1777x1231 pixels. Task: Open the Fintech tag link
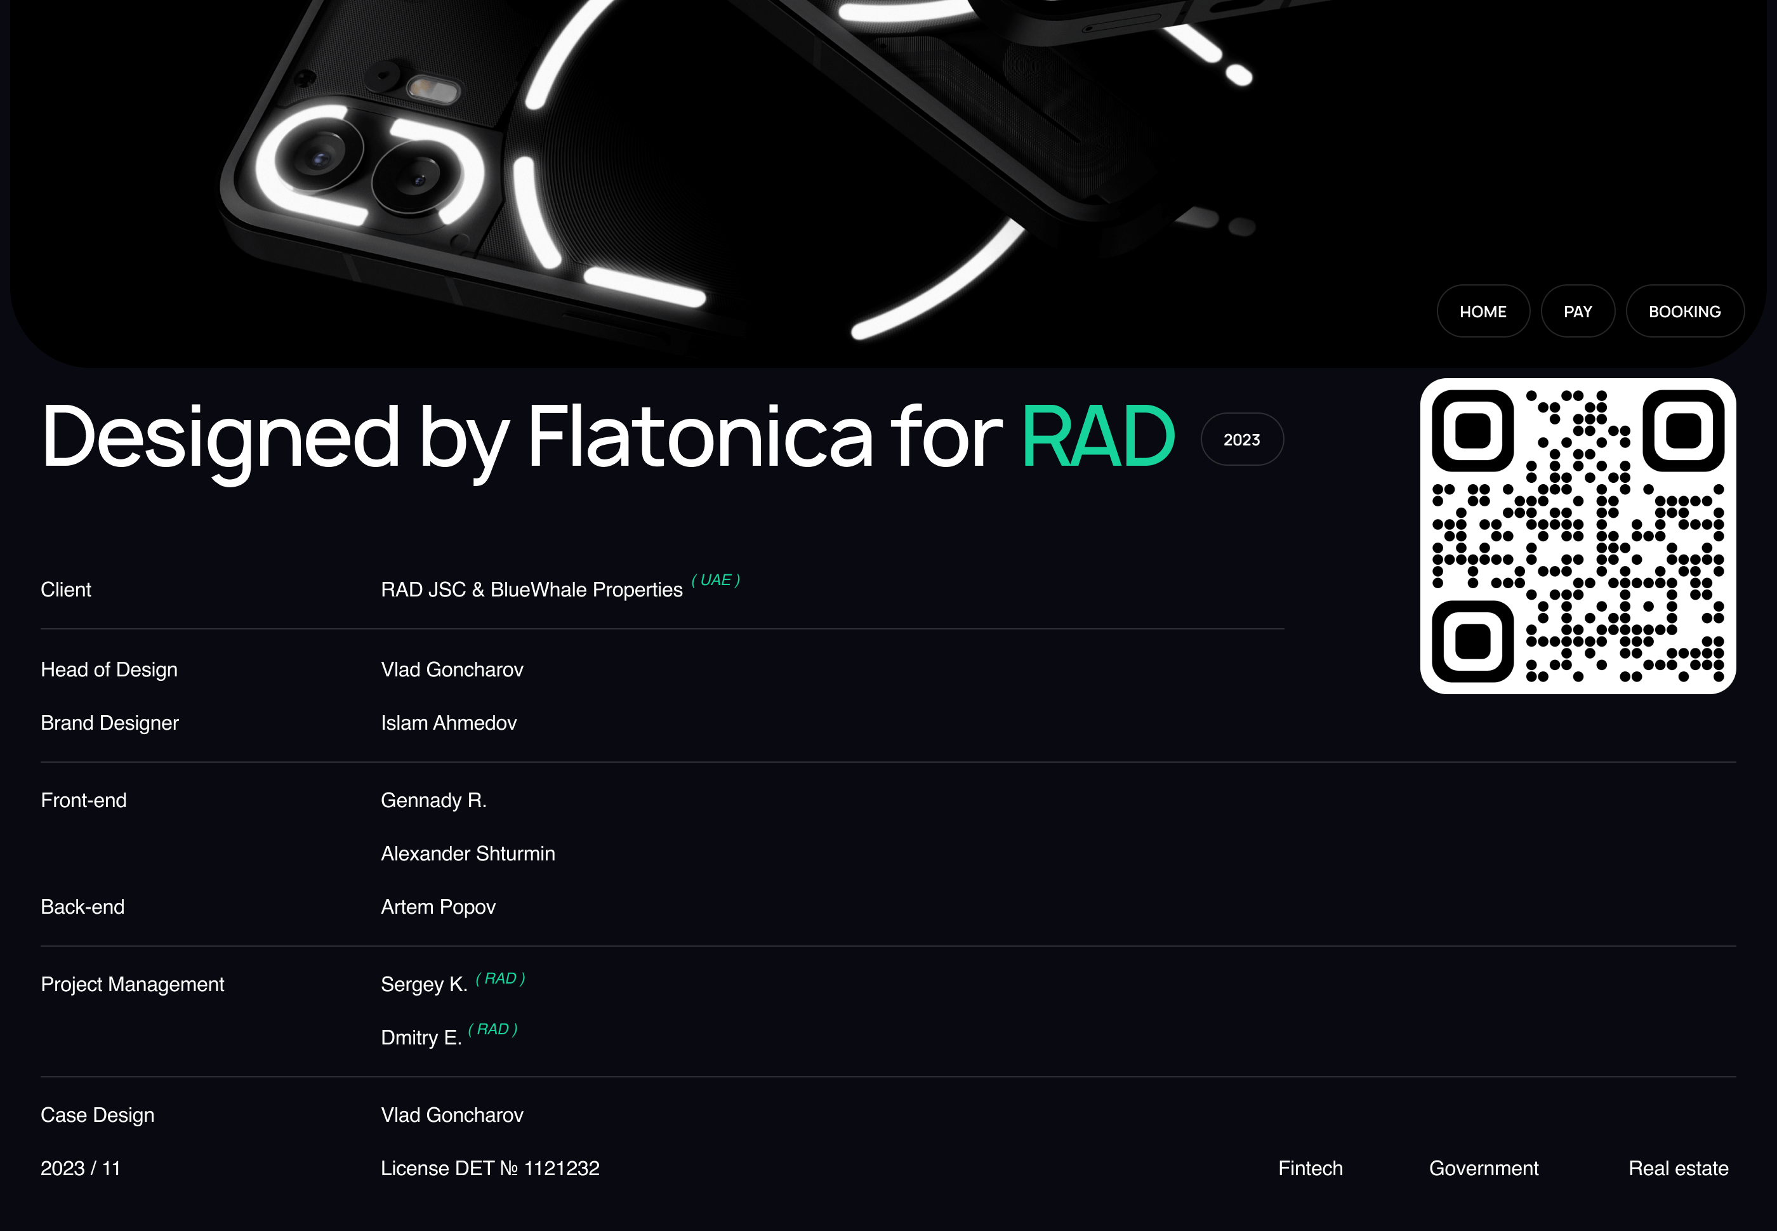(x=1310, y=1168)
